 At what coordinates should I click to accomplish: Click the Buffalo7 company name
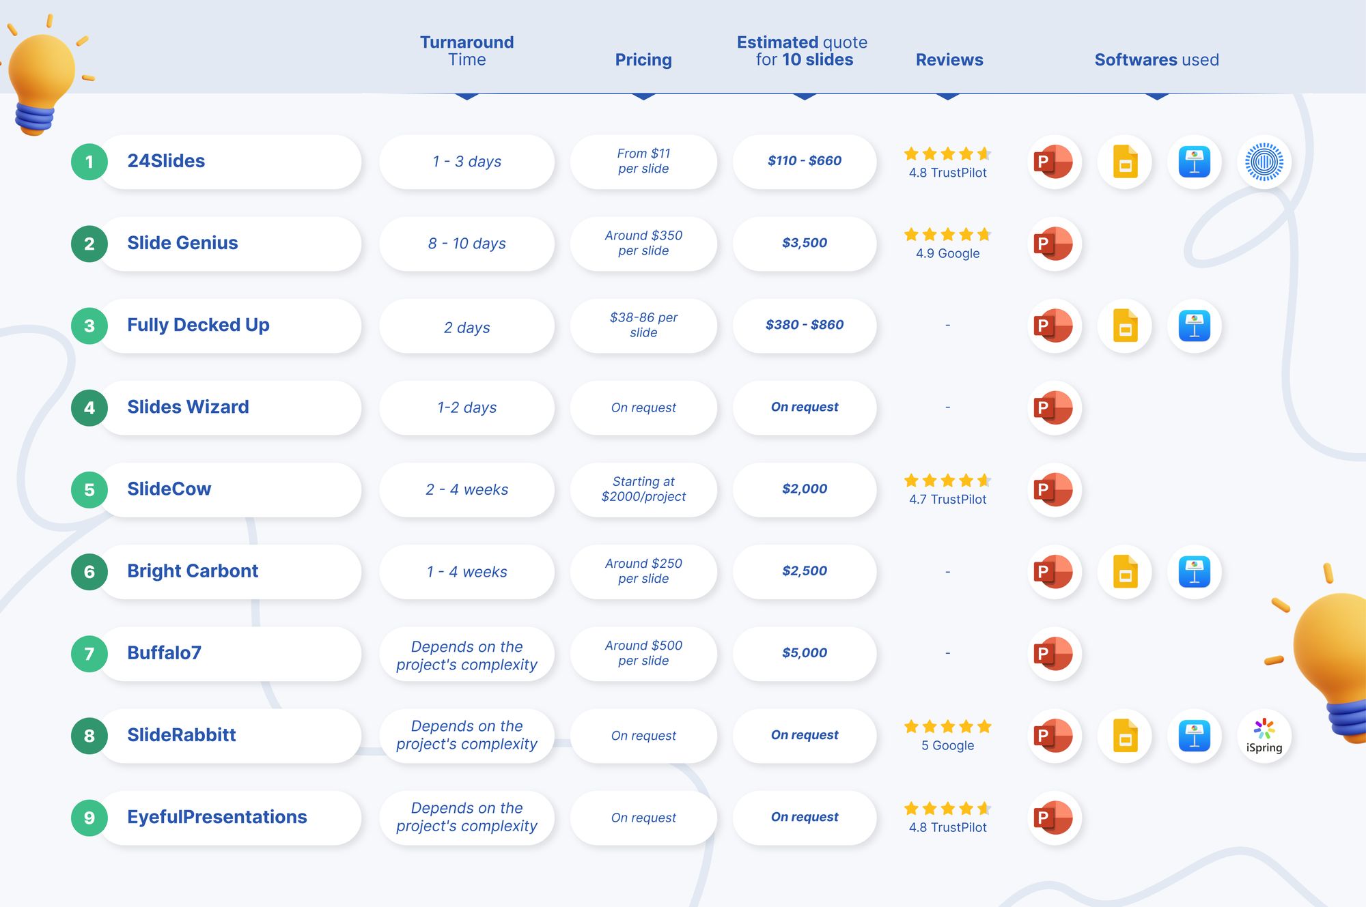[164, 652]
